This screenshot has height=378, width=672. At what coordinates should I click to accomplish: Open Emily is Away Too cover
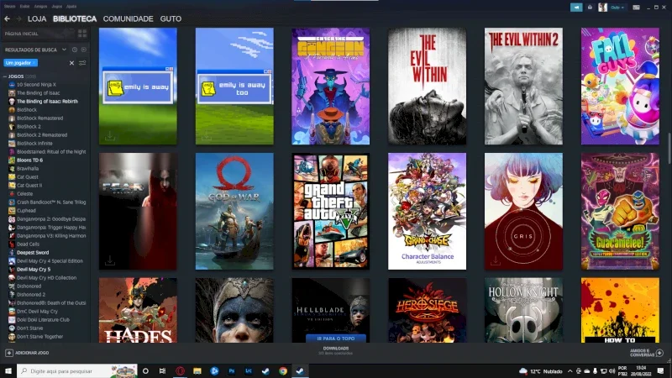pyautogui.click(x=234, y=87)
